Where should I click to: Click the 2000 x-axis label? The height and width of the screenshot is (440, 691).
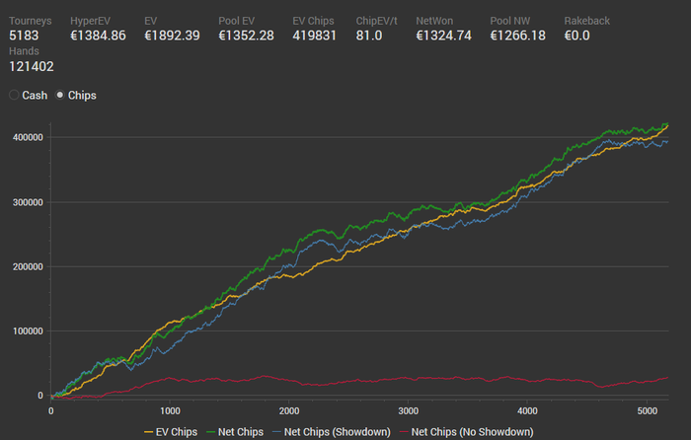click(289, 411)
